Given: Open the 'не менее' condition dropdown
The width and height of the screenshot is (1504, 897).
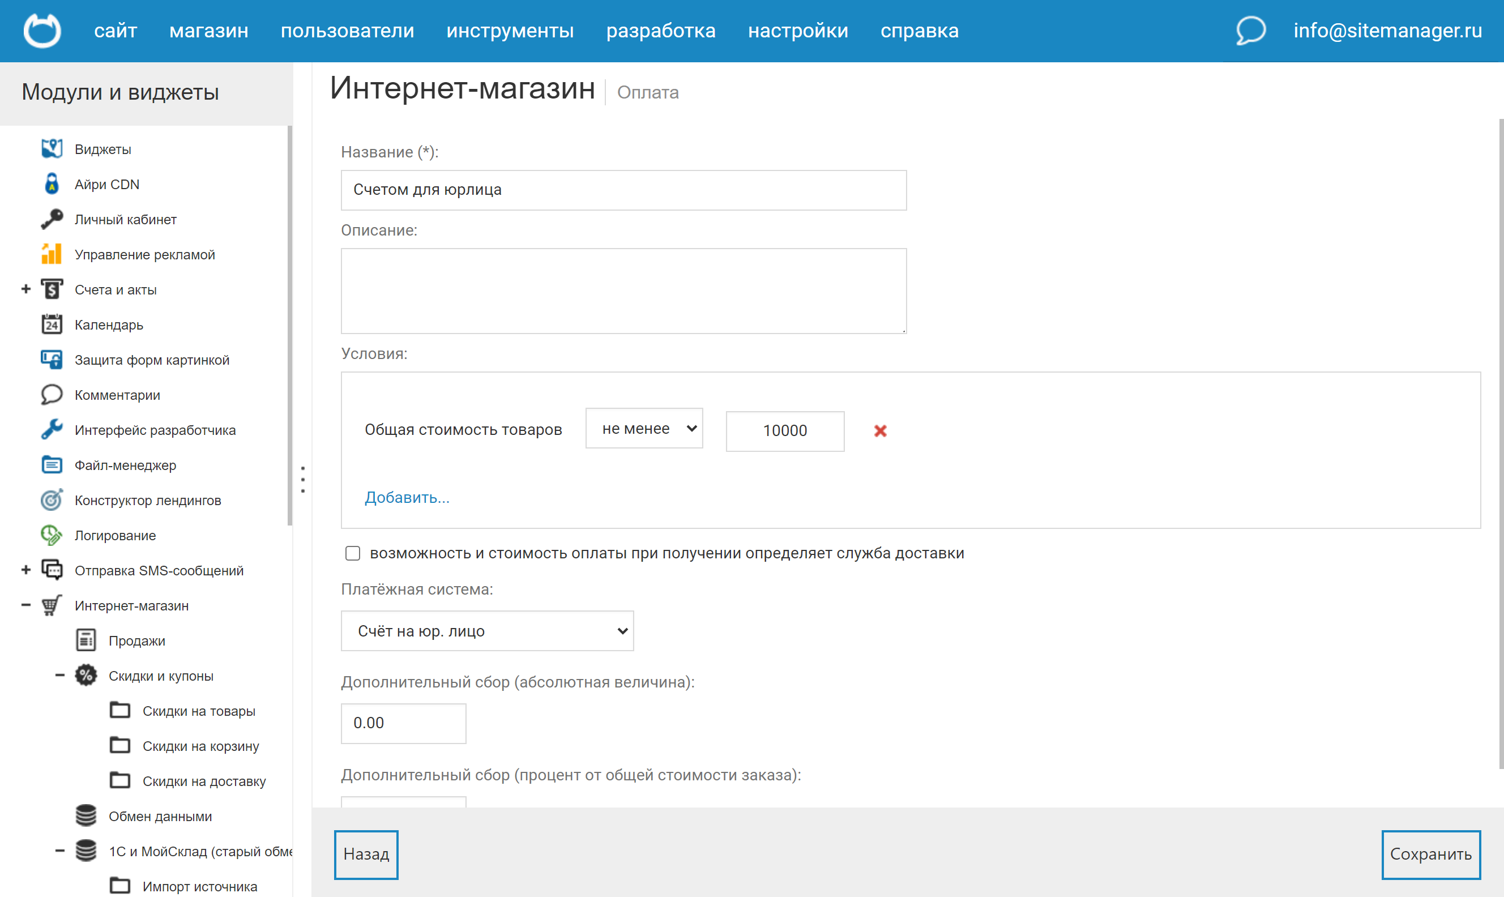Looking at the screenshot, I should click(x=643, y=429).
